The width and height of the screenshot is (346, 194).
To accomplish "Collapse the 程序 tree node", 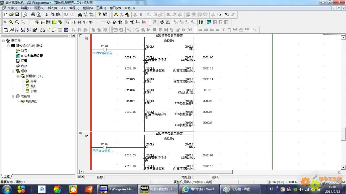I will pos(13,71).
